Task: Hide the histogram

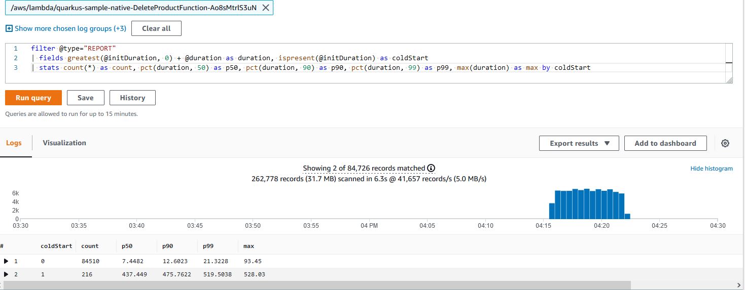Action: pos(712,169)
